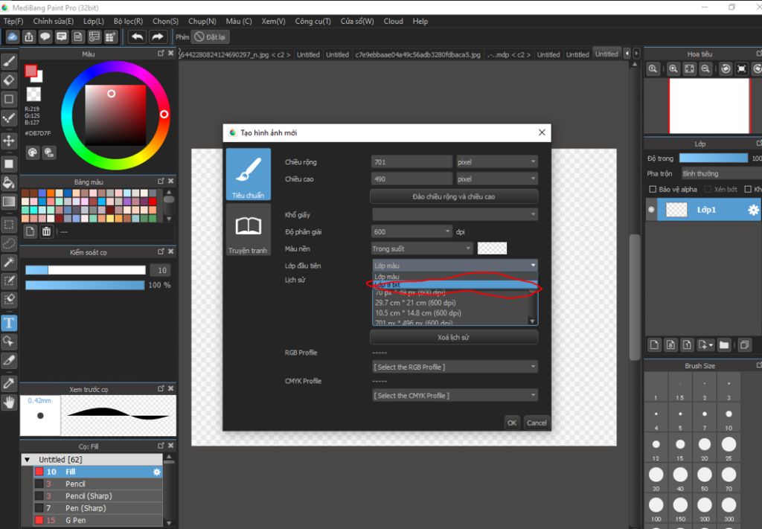Zoom in using navigator magnifier plus
The width and height of the screenshot is (762, 529).
pos(673,69)
